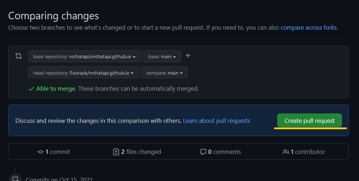The width and height of the screenshot is (359, 181).
Task: Click the comment bubble icon
Action: point(203,152)
